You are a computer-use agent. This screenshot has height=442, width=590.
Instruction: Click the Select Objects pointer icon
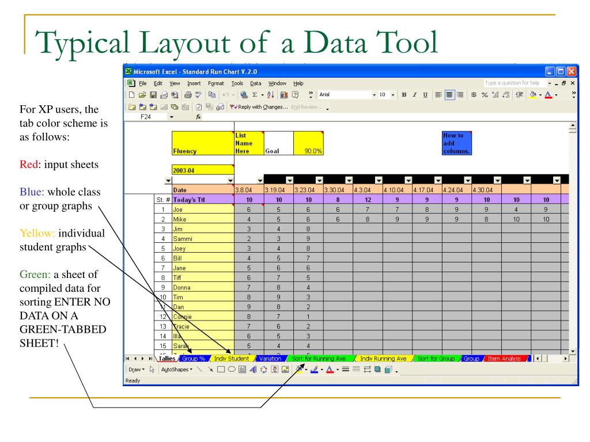(x=152, y=369)
